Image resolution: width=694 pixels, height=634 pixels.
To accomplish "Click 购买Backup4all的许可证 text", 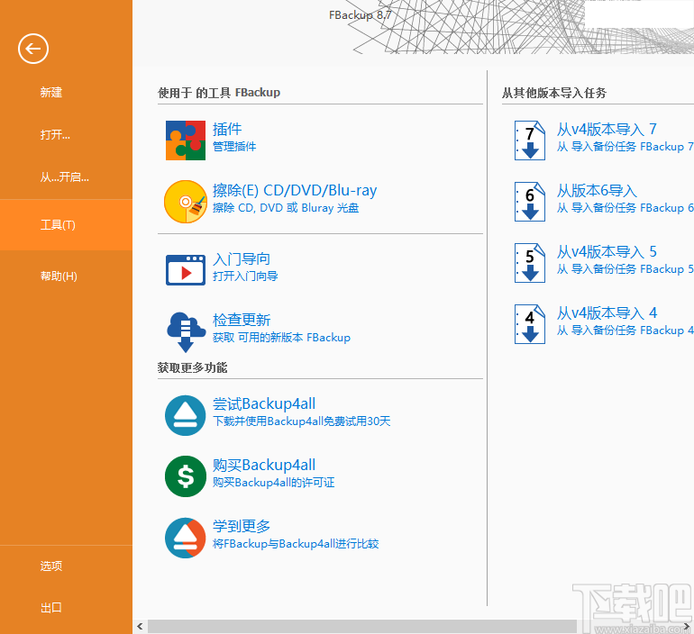I will click(x=273, y=483).
